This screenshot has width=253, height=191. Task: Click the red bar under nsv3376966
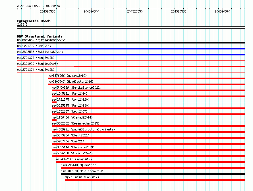coord(146,78)
